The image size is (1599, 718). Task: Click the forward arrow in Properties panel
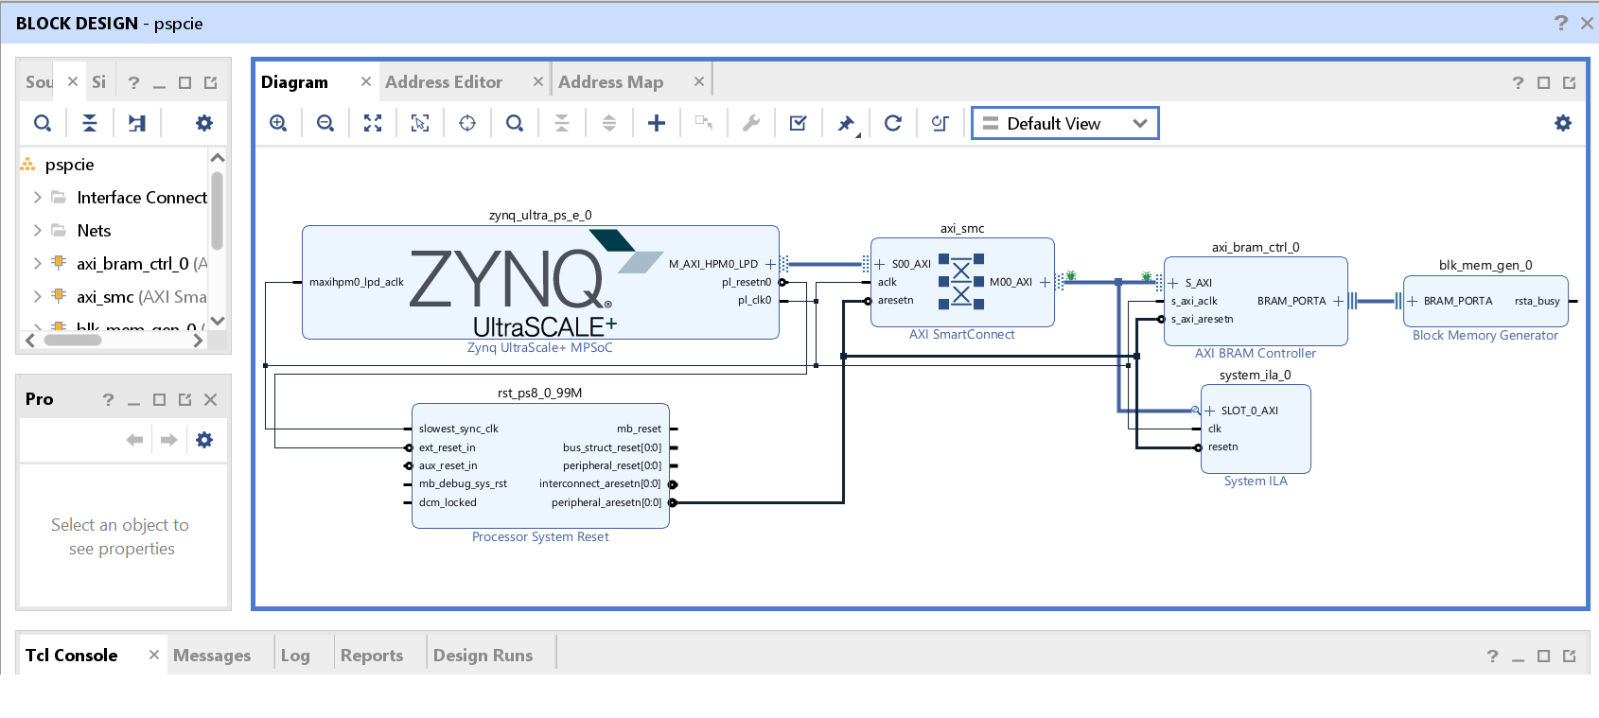[x=168, y=440]
